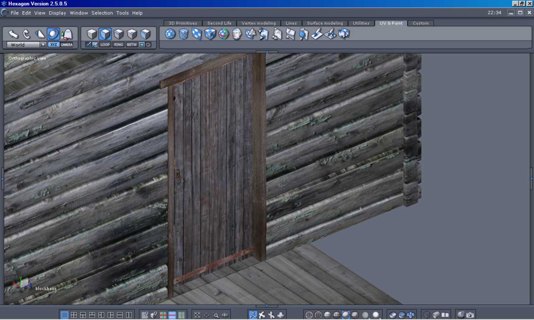Image resolution: width=534 pixels, height=320 pixels.
Task: Enable rectangle selection mode
Action: [x=142, y=45]
